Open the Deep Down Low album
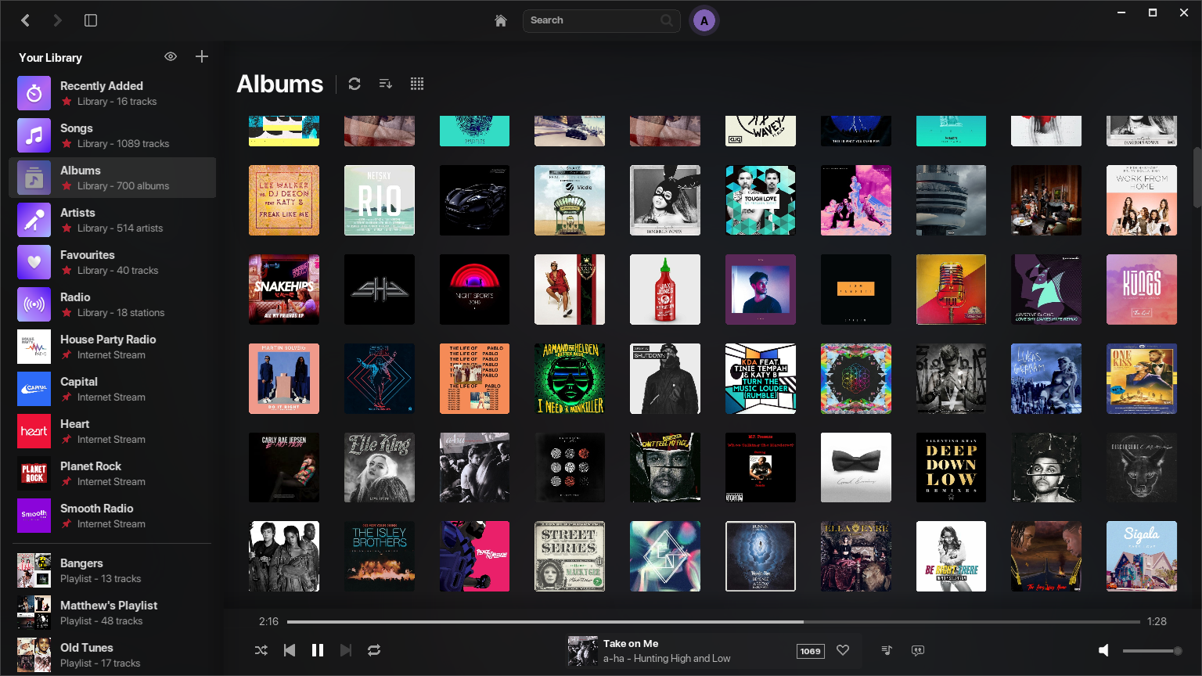This screenshot has height=676, width=1202. point(951,468)
